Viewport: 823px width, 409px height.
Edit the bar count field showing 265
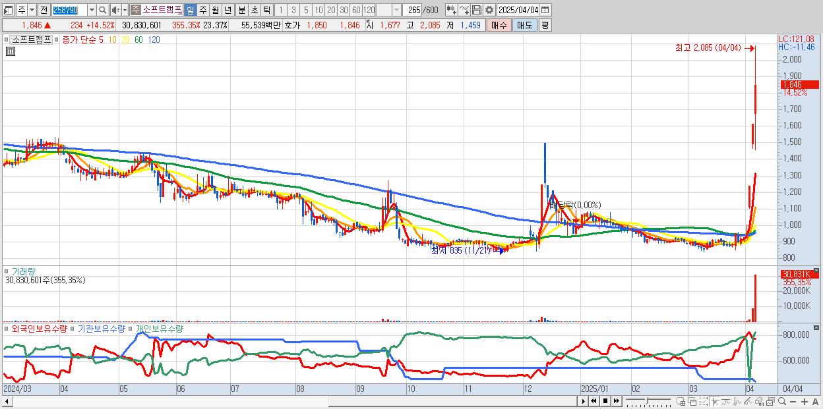tap(413, 10)
